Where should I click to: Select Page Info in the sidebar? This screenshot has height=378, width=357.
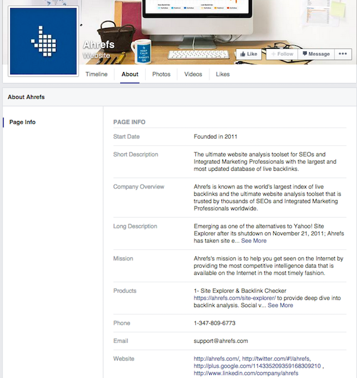pyautogui.click(x=23, y=122)
